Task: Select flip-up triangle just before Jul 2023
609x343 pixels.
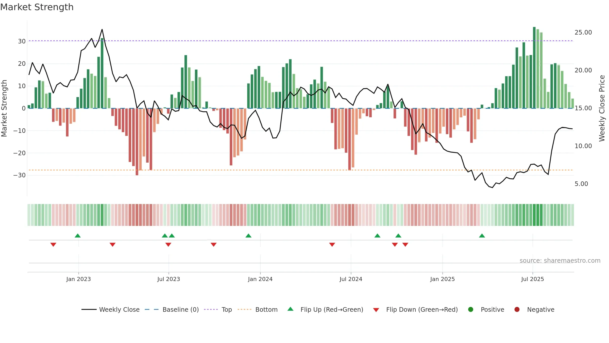Action: point(165,236)
